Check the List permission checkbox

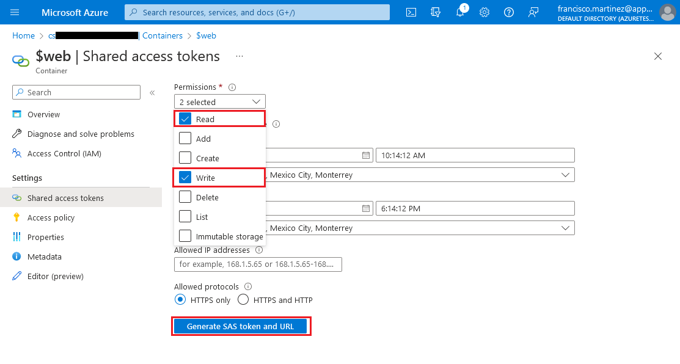(x=186, y=217)
